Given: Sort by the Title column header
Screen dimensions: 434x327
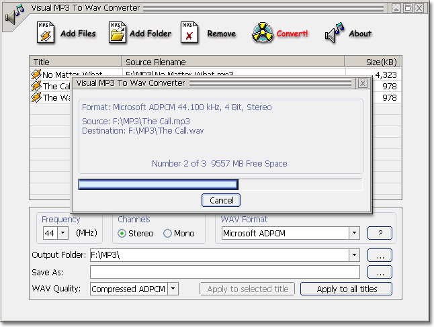Looking at the screenshot, I should (75, 62).
